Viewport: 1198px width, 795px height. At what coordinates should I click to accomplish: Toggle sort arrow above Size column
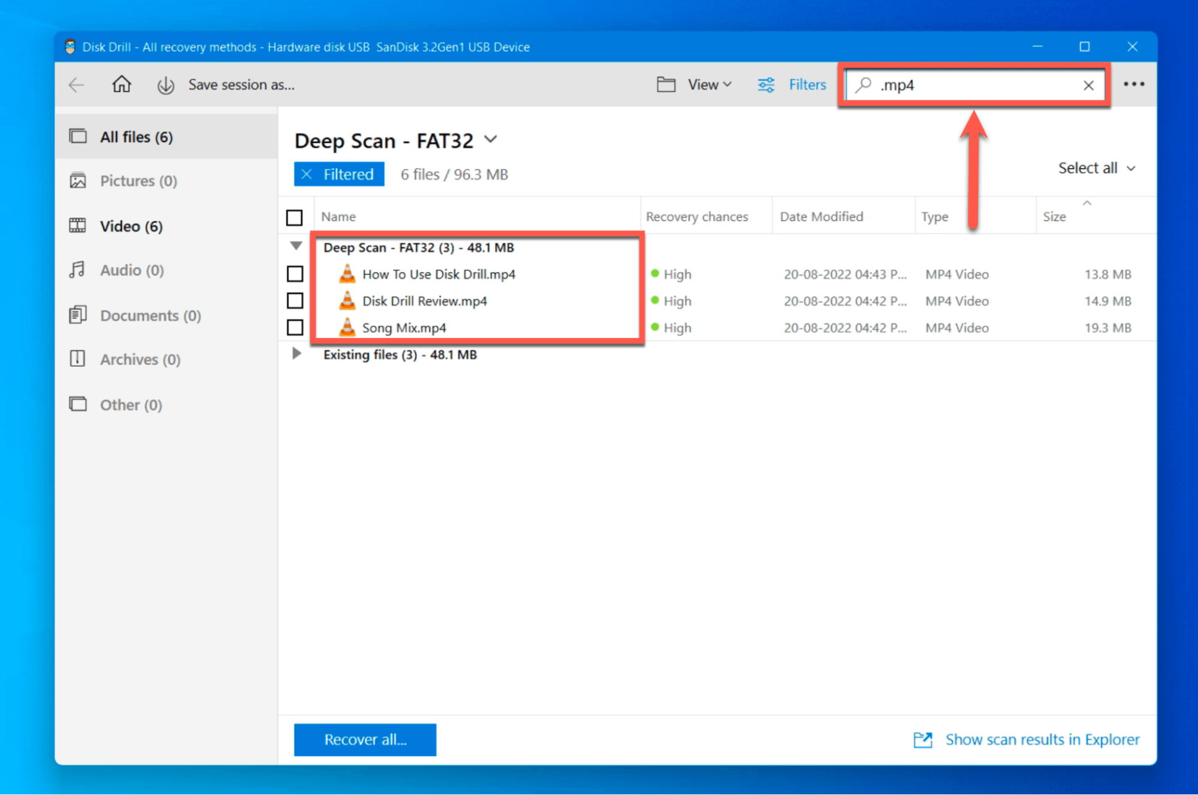(1087, 204)
